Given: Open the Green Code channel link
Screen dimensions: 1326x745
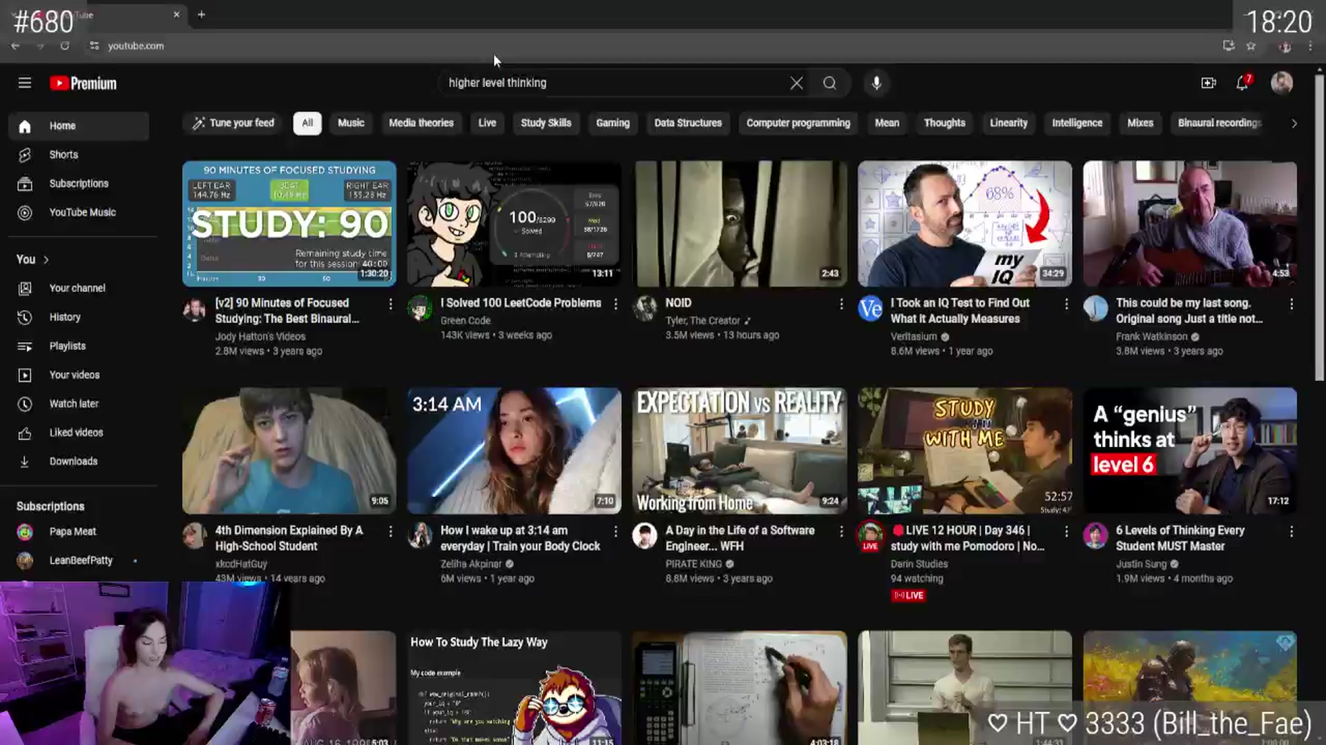Looking at the screenshot, I should coord(465,321).
